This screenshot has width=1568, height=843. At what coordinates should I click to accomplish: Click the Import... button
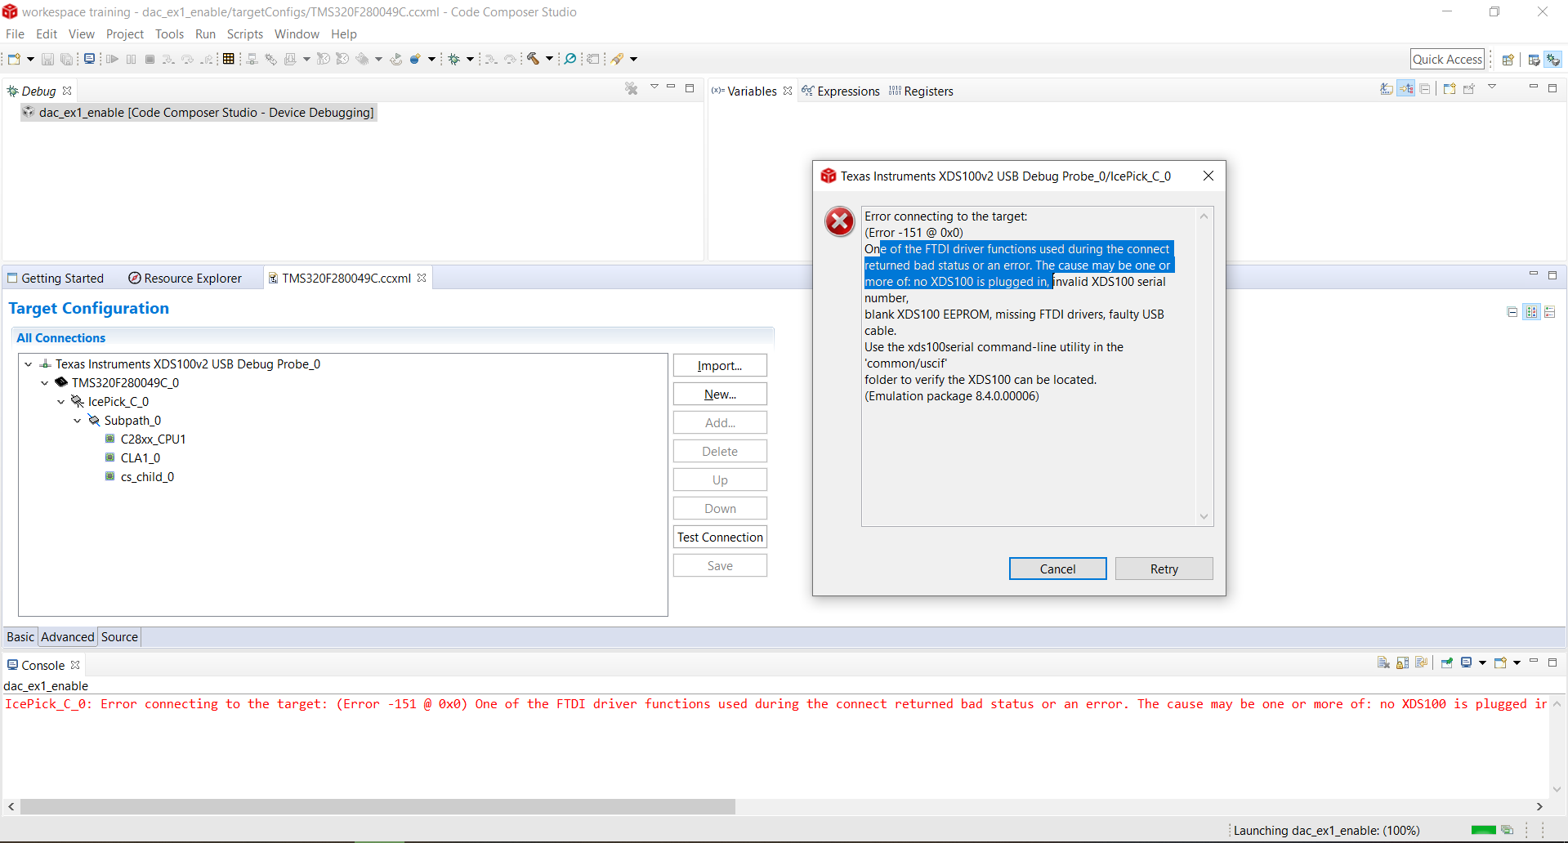point(720,366)
